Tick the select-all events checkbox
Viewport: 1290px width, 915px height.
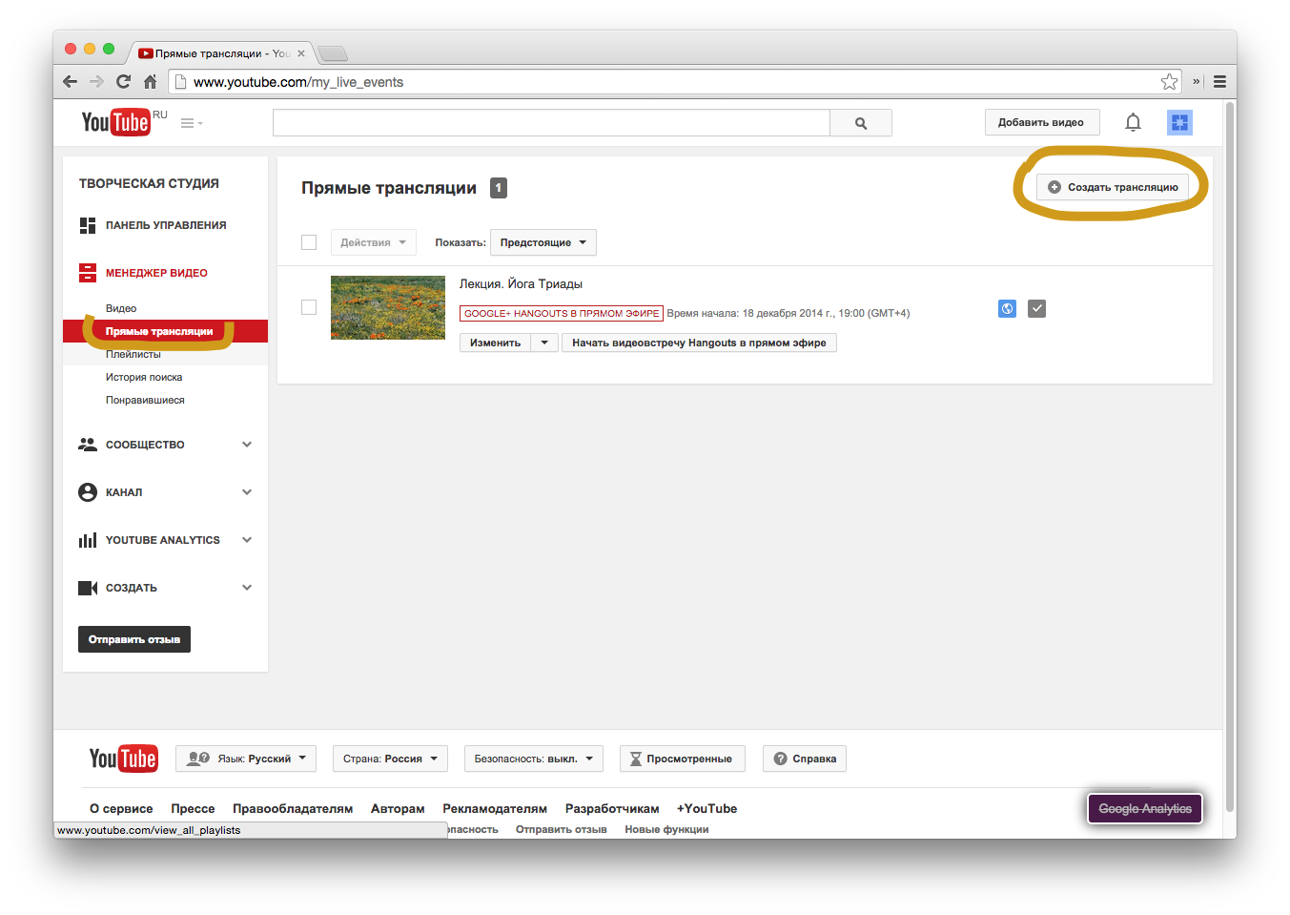pyautogui.click(x=309, y=242)
